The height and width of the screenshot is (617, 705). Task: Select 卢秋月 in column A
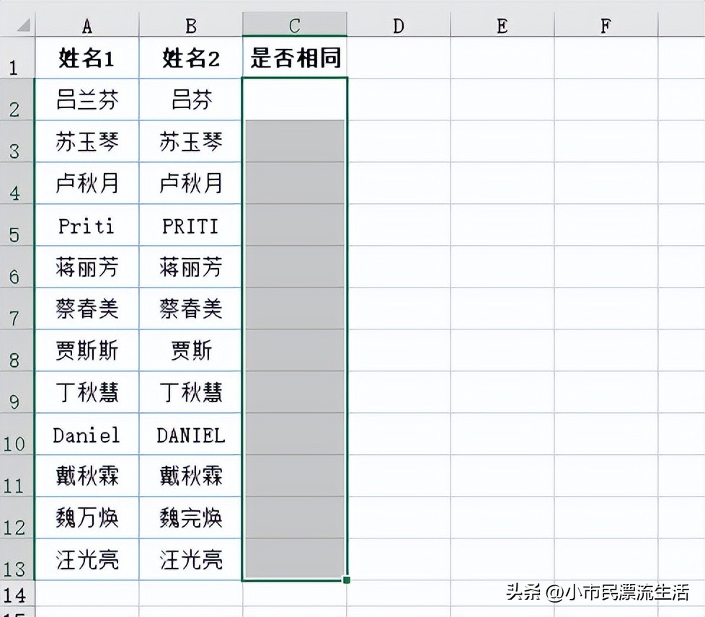87,183
